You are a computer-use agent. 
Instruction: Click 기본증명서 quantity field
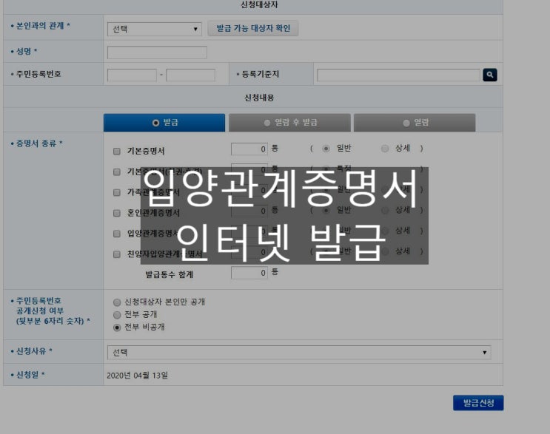249,149
